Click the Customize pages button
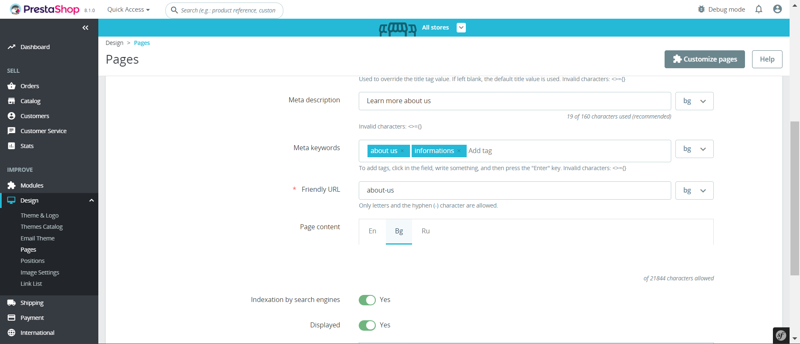The width and height of the screenshot is (800, 344). [x=705, y=59]
